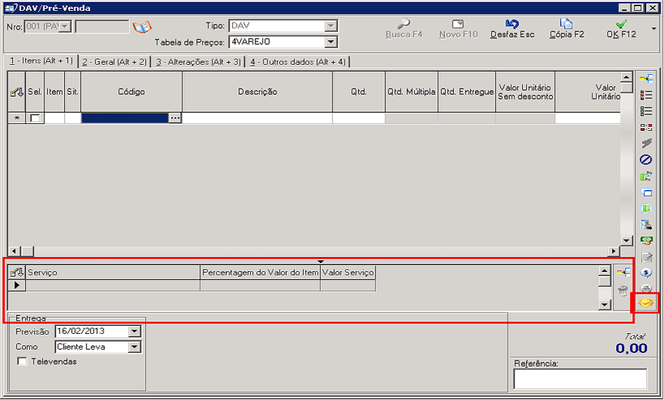This screenshot has height=400, width=664.
Task: Open the Previsão date dropdown
Action: (x=134, y=331)
